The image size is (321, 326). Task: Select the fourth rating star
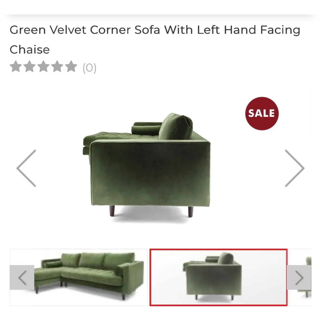[x=57, y=67]
